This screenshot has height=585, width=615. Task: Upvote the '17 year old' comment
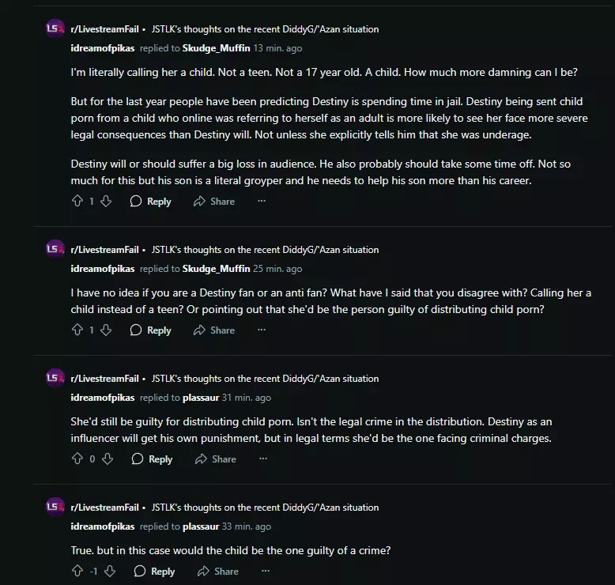(x=77, y=202)
